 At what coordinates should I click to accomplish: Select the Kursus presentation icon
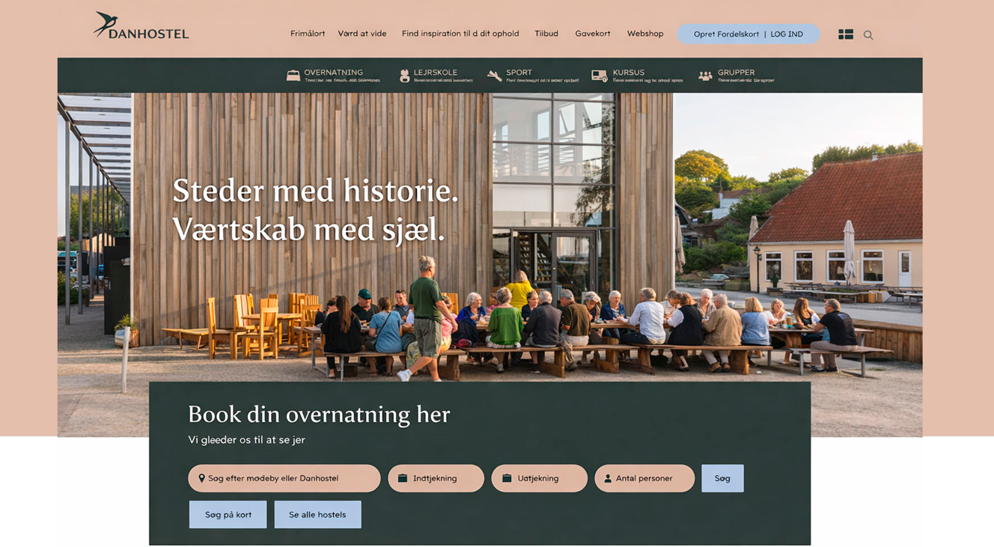(x=600, y=76)
